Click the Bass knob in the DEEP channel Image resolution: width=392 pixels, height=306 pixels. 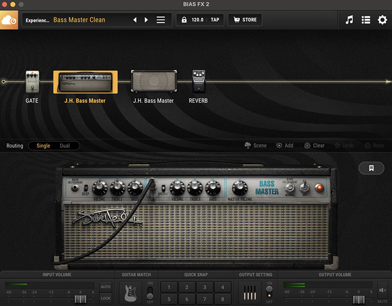pyautogui.click(x=135, y=188)
